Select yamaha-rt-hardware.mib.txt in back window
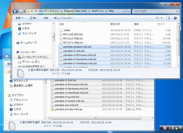The width and height of the screenshot is (183, 133). [102, 89]
